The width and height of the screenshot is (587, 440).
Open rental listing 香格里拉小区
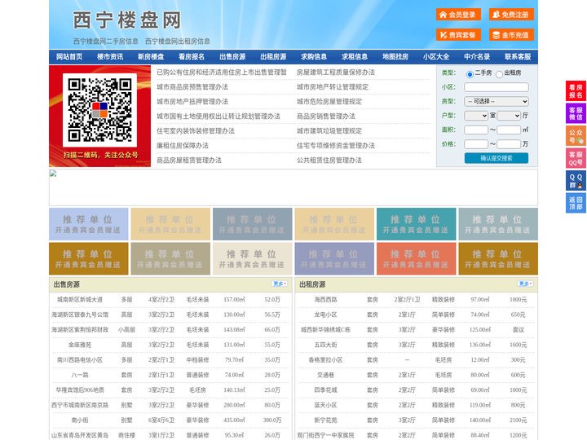click(325, 360)
